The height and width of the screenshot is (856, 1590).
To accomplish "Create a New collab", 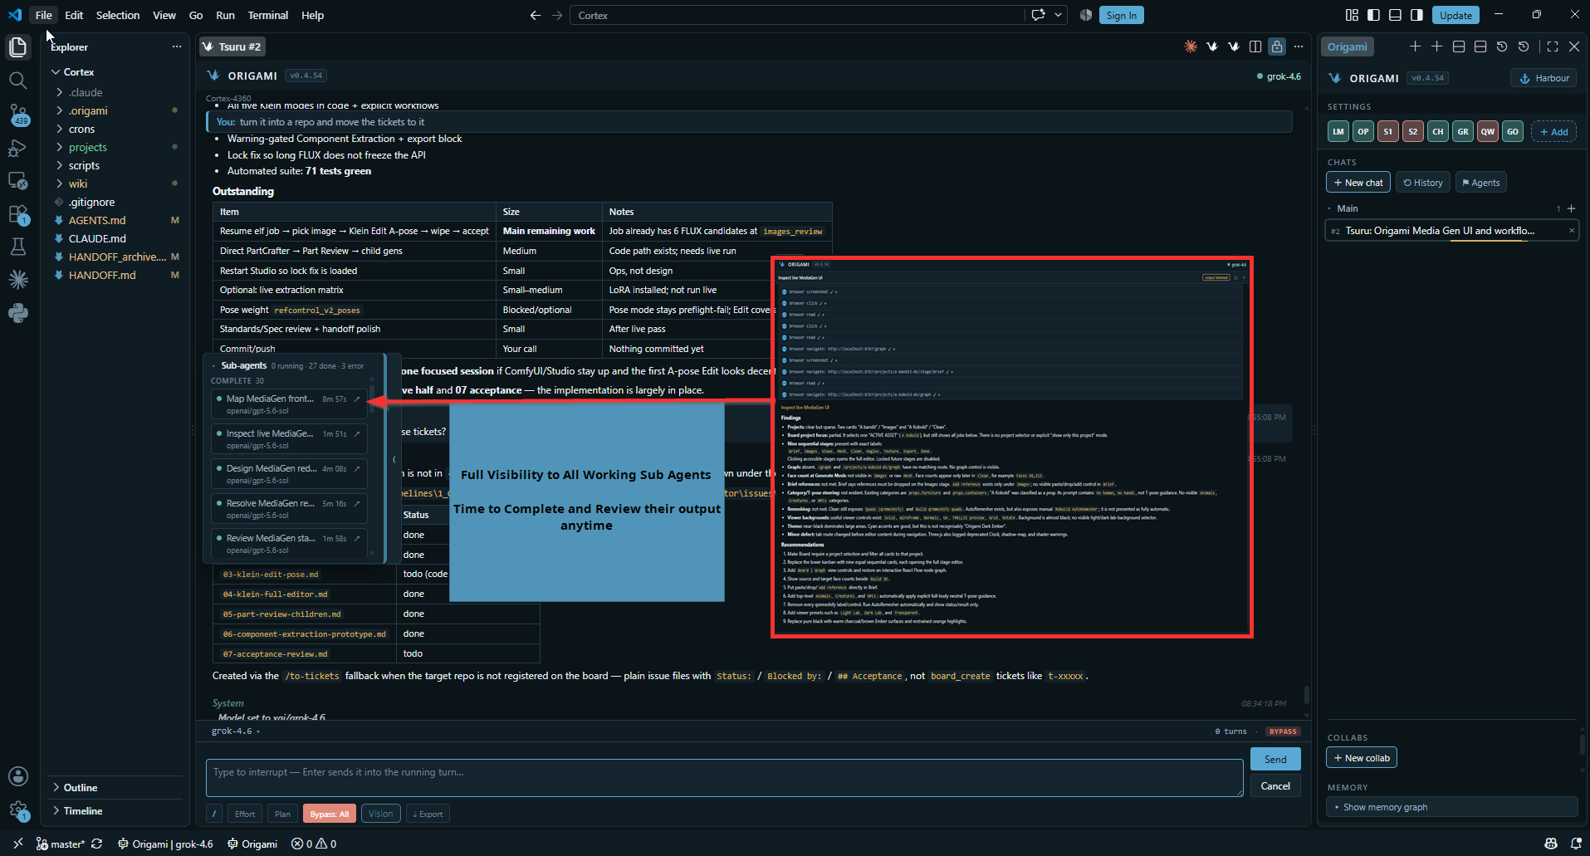I will pyautogui.click(x=1362, y=758).
